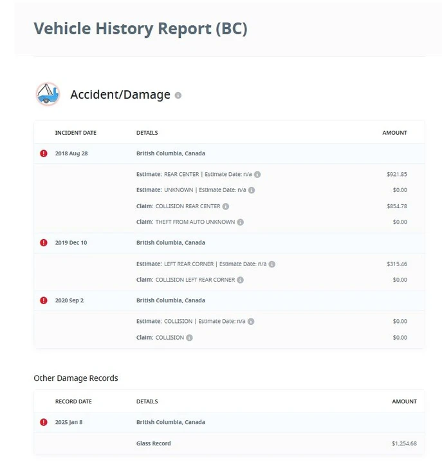Click the $1,254.68 glass record amount

pos(404,443)
